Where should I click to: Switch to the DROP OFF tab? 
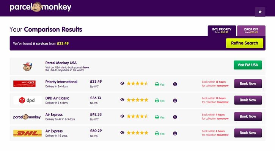[x=251, y=31]
